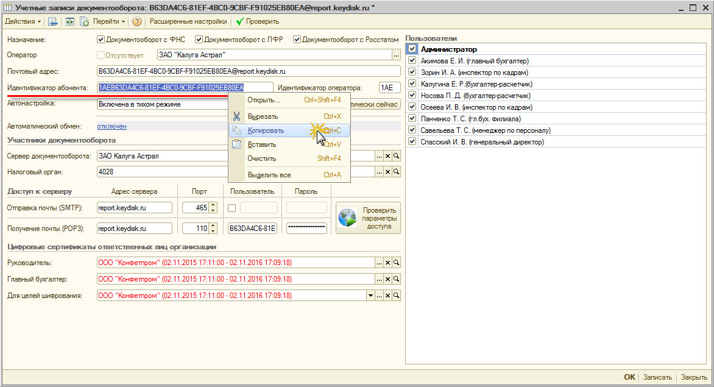Click magnifier icon of Для целей шифрования

point(396,296)
